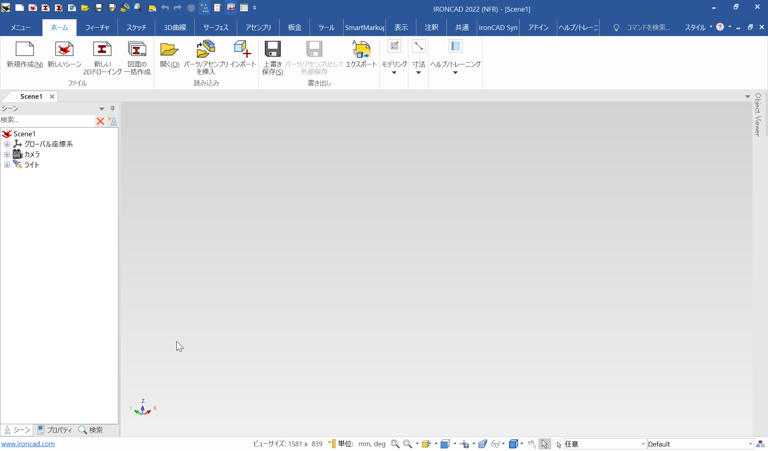
Task: Click the 検索... field in scene panel
Action: tap(47, 120)
